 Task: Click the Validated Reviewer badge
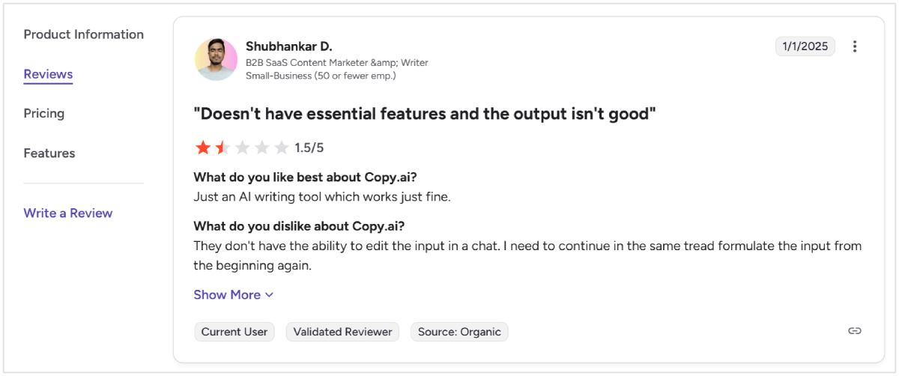[342, 332]
